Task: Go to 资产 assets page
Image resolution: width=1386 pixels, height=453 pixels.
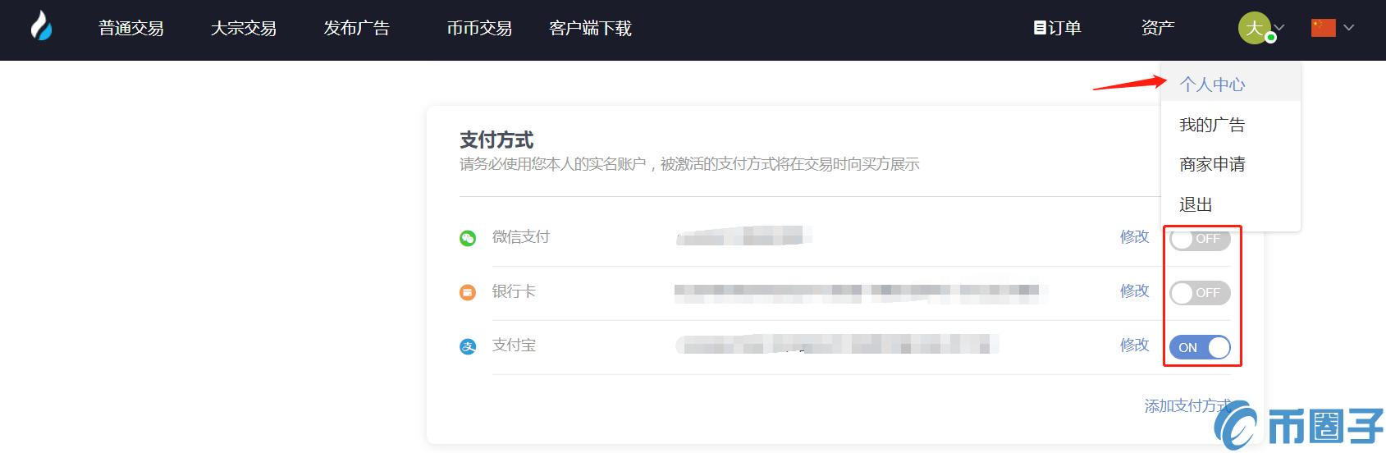Action: tap(1158, 28)
